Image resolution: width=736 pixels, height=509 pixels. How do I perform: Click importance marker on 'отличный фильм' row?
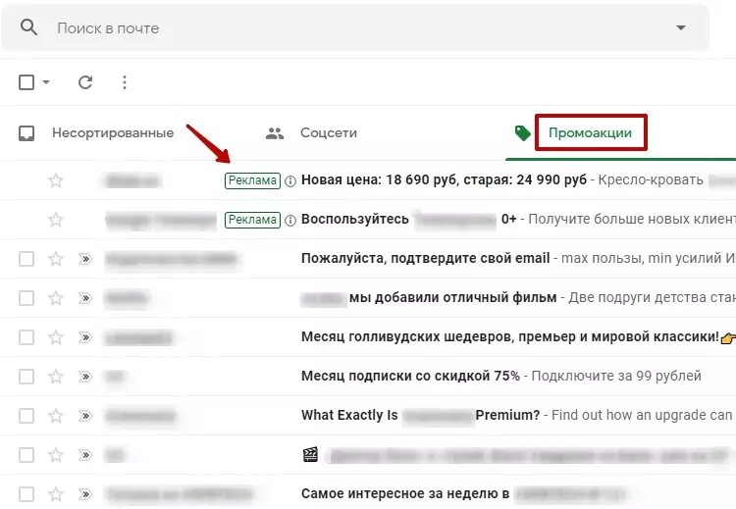click(85, 298)
